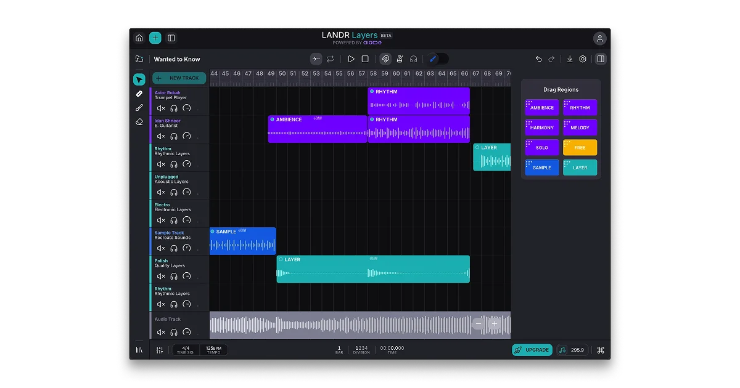This screenshot has height=388, width=740.
Task: Choose the brush tool in left sidebar
Action: point(139,108)
